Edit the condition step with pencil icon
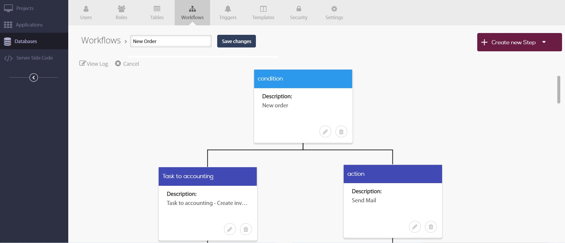 pos(325,132)
